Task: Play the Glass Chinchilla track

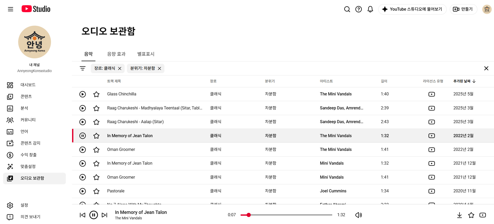Action: click(82, 94)
